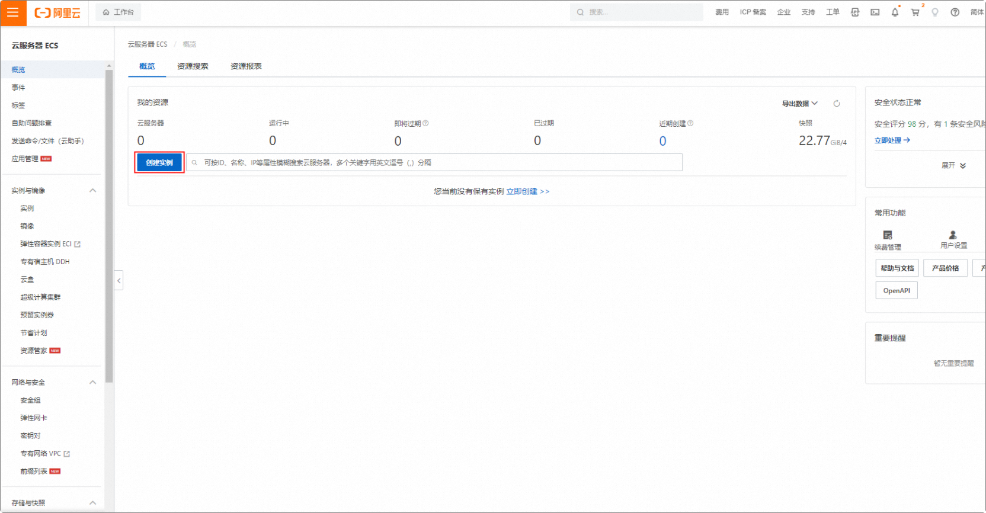The height and width of the screenshot is (513, 986).
Task: Open 费用 menu in top bar
Action: (x=722, y=12)
